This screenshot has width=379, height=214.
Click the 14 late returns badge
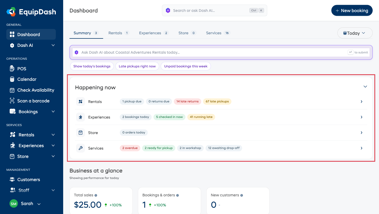[x=187, y=102]
